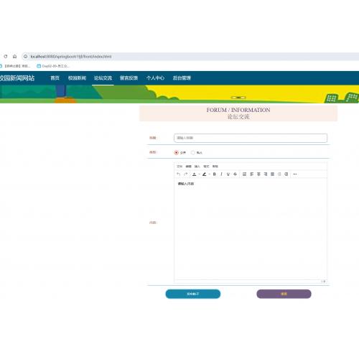Toggle underline formatting in the editor

228,174
